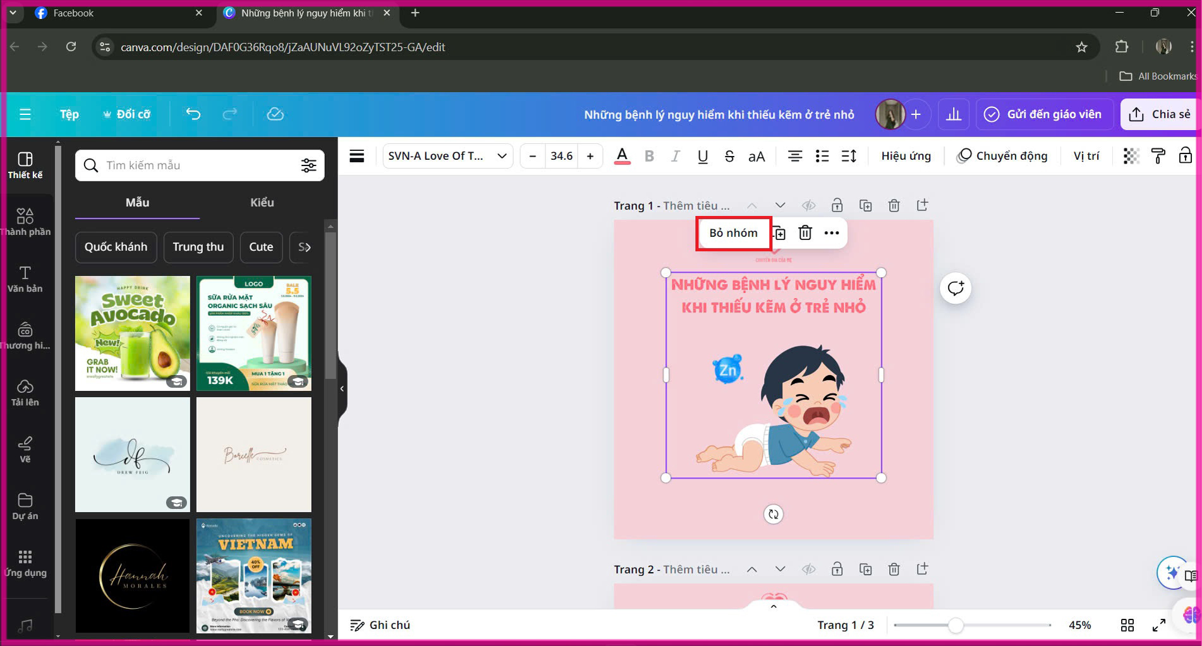This screenshot has width=1202, height=646.
Task: Duplicate Trang 1 page
Action: 866,205
